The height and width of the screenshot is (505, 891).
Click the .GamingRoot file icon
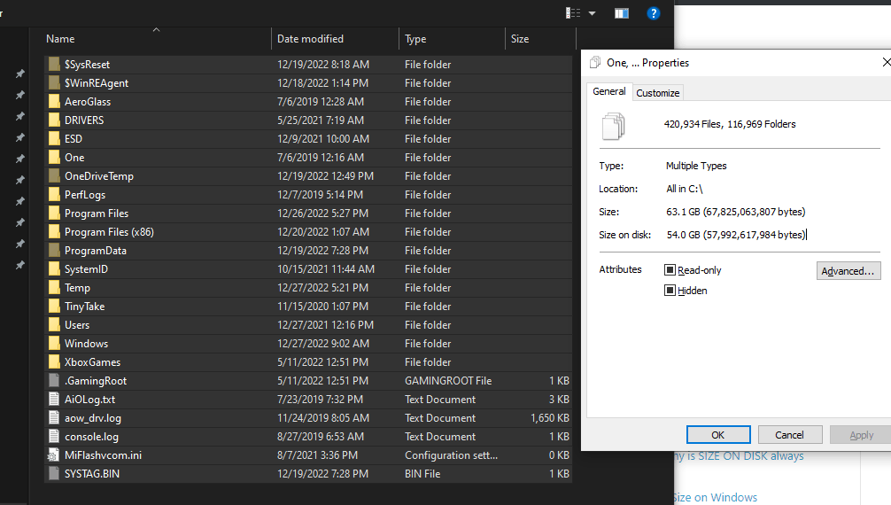[x=54, y=380]
